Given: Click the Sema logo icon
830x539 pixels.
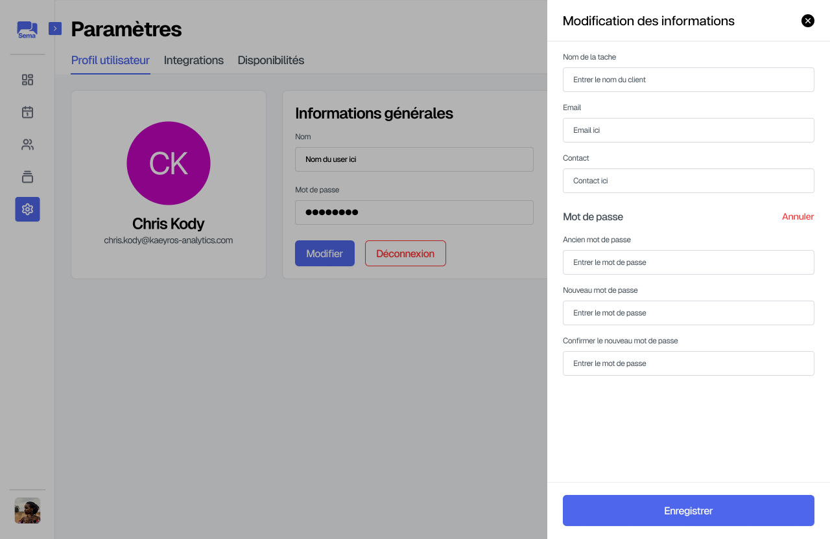Looking at the screenshot, I should tap(27, 30).
